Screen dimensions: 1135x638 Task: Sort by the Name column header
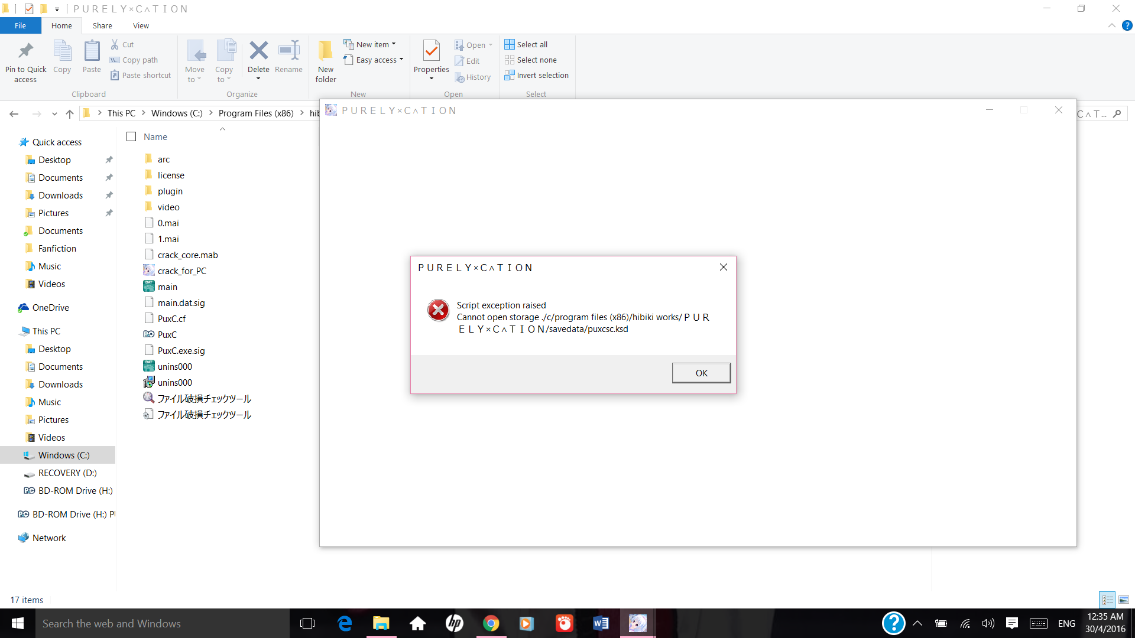(155, 136)
